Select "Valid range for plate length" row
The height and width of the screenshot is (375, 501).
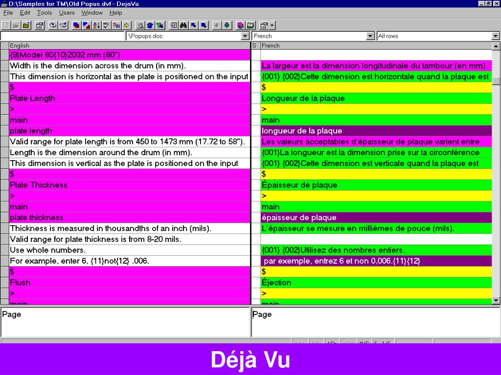(129, 142)
